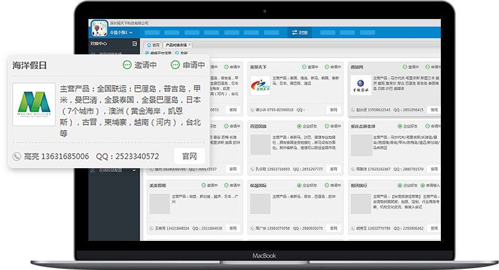Open the 海洋假日 company logo
This screenshot has width=499, height=270.
[x=34, y=104]
